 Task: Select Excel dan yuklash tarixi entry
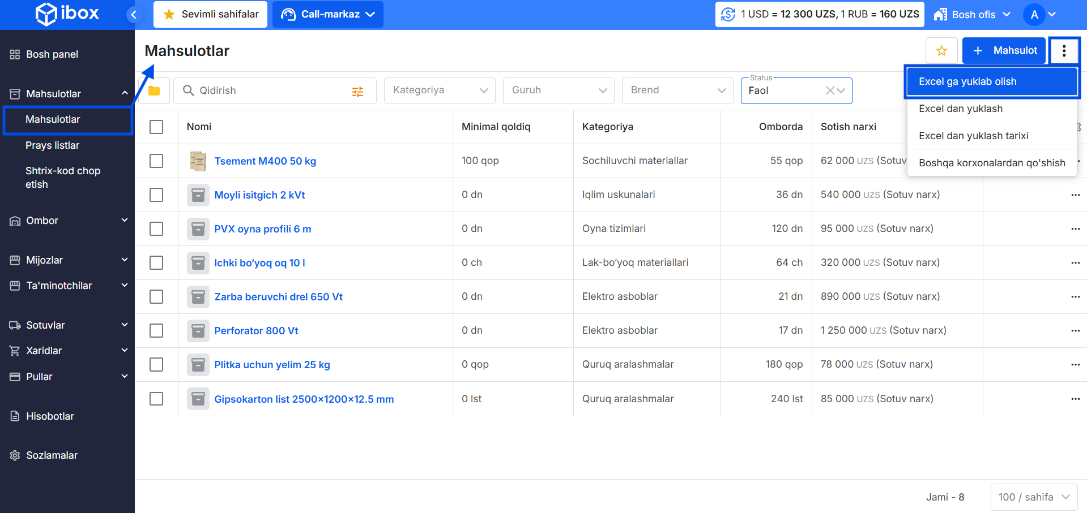pyautogui.click(x=973, y=136)
